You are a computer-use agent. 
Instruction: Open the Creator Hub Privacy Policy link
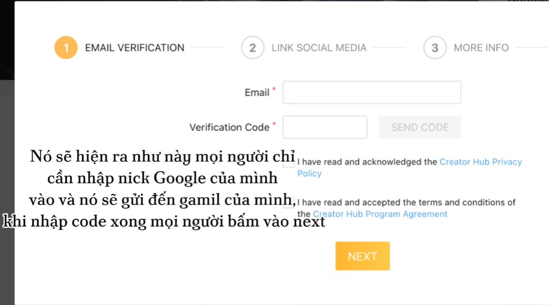[x=480, y=162]
